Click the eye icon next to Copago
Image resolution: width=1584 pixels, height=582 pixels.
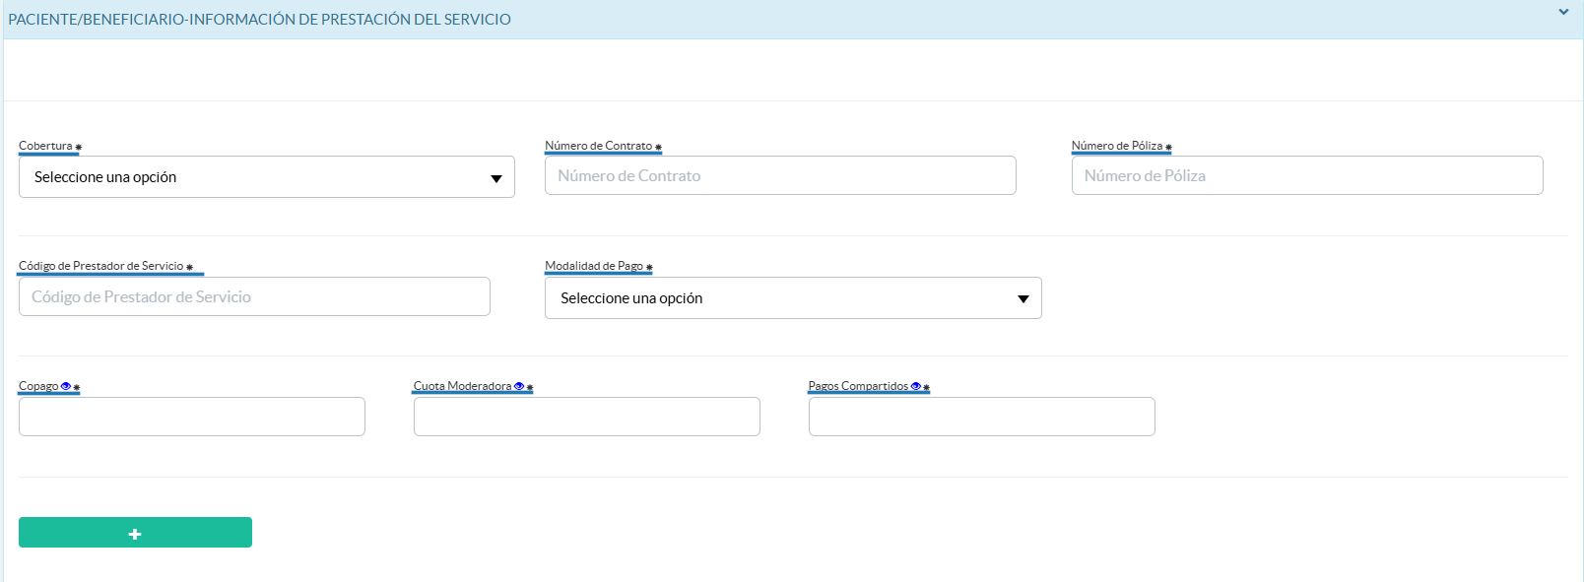(x=66, y=386)
